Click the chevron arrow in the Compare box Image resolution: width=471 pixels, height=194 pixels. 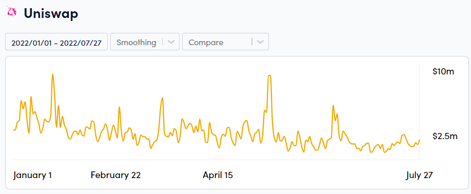pyautogui.click(x=260, y=42)
